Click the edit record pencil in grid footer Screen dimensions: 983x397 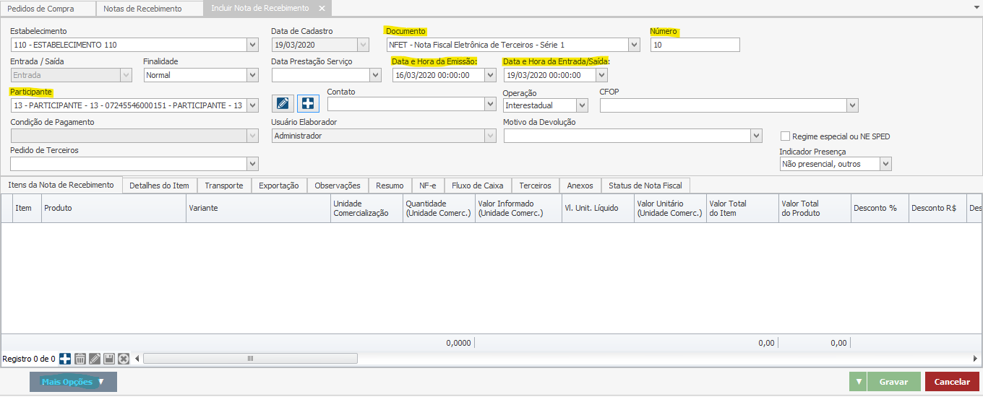point(95,359)
